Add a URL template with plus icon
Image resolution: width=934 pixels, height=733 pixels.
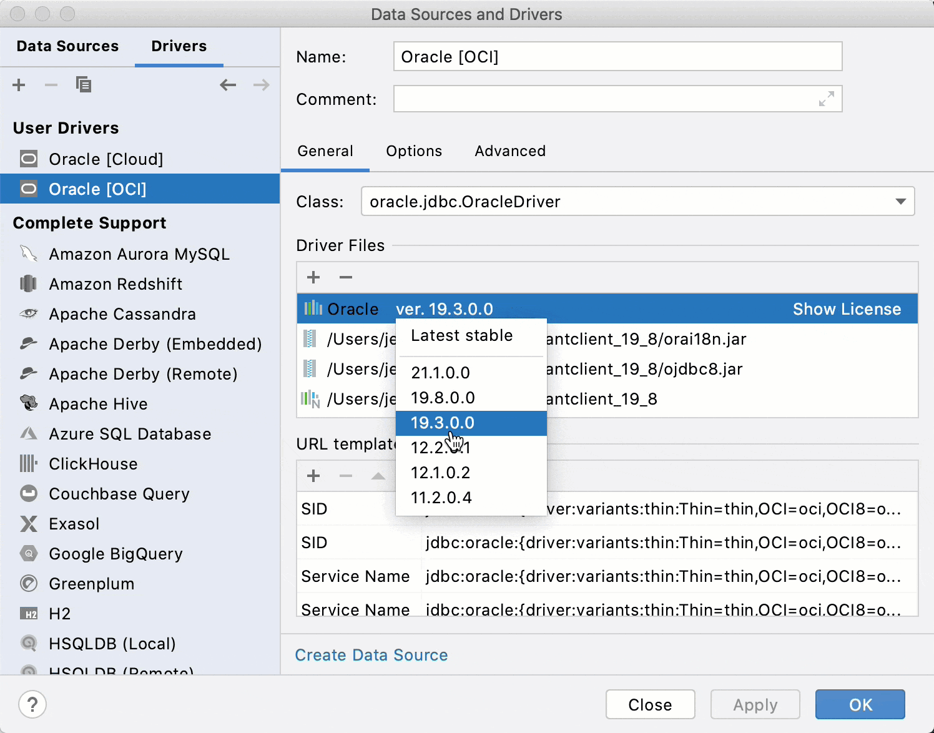click(x=313, y=476)
